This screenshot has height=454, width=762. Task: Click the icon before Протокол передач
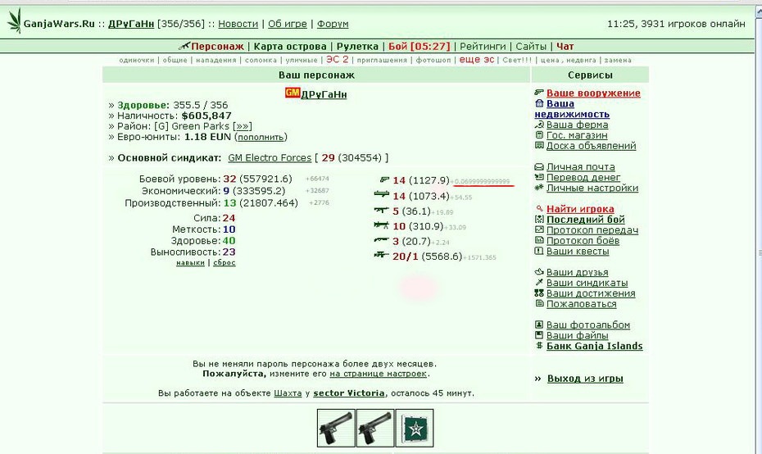pyautogui.click(x=539, y=230)
